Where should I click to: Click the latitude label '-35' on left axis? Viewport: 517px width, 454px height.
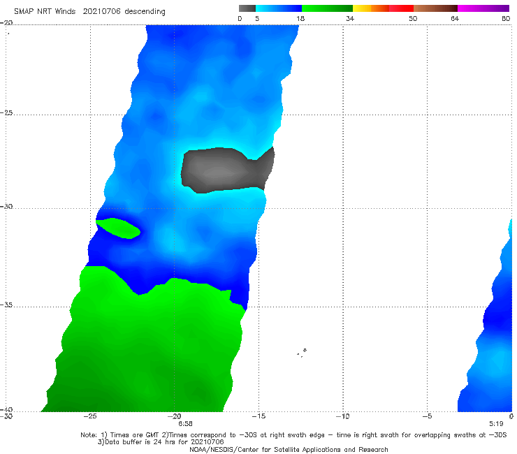[6, 305]
